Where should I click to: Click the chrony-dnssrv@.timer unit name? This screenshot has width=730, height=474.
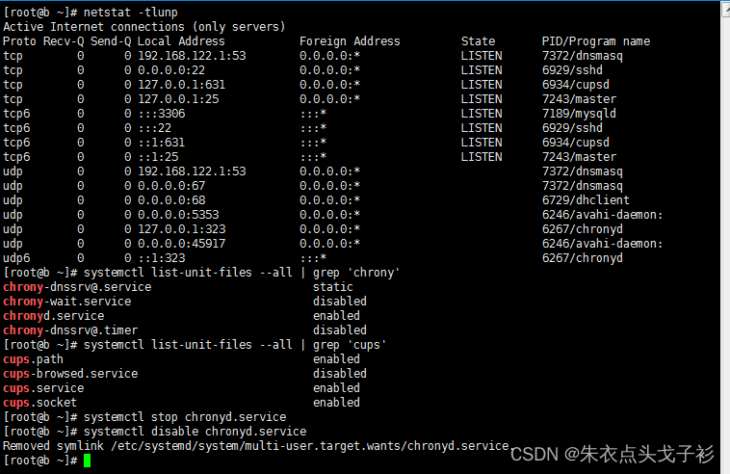tap(73, 330)
